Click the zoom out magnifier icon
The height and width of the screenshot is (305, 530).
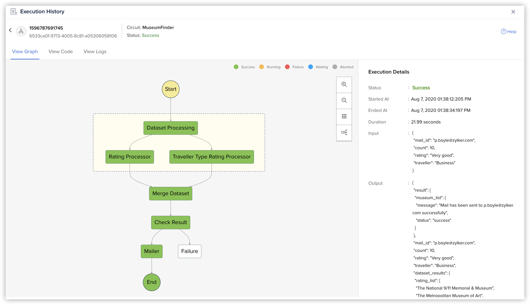click(x=344, y=101)
